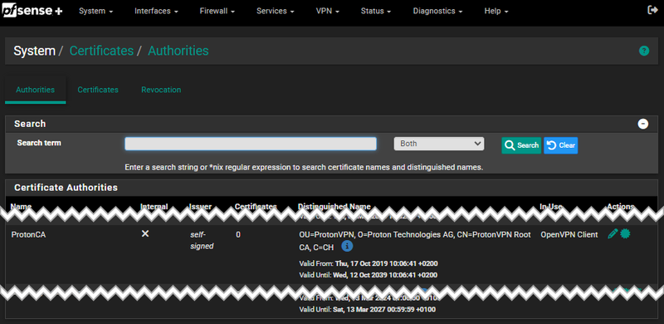This screenshot has height=324, width=664.
Task: Click the Certificates breadcrumb link
Action: point(101,51)
